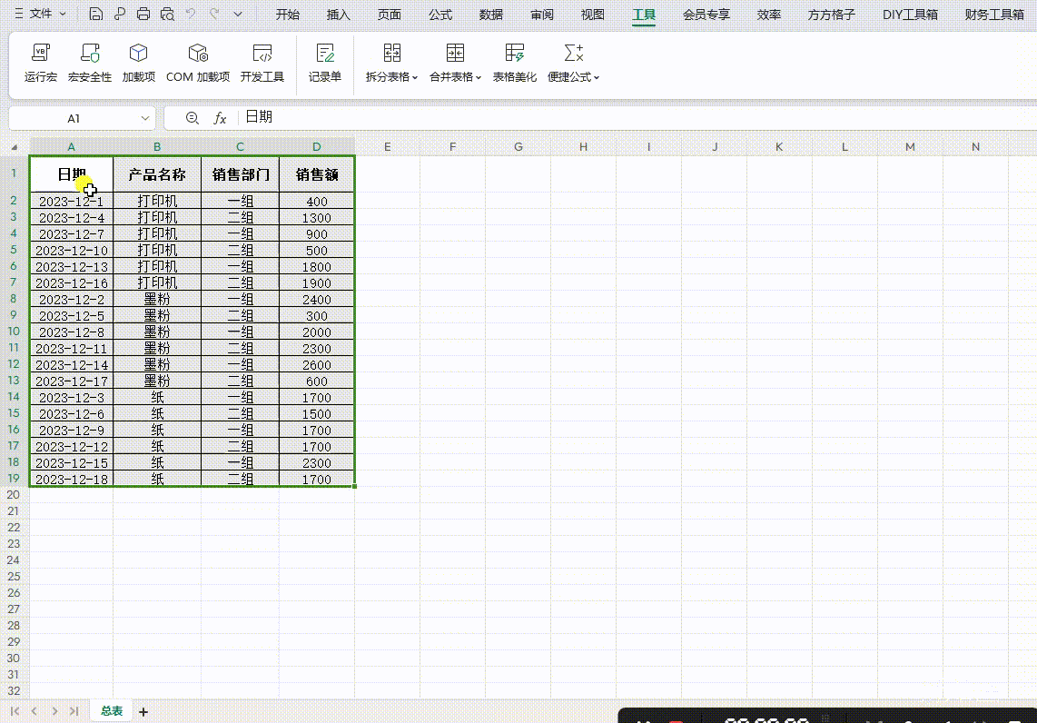Screen dimensions: 1037x723
Task: Select row 25 header
Action: point(14,576)
